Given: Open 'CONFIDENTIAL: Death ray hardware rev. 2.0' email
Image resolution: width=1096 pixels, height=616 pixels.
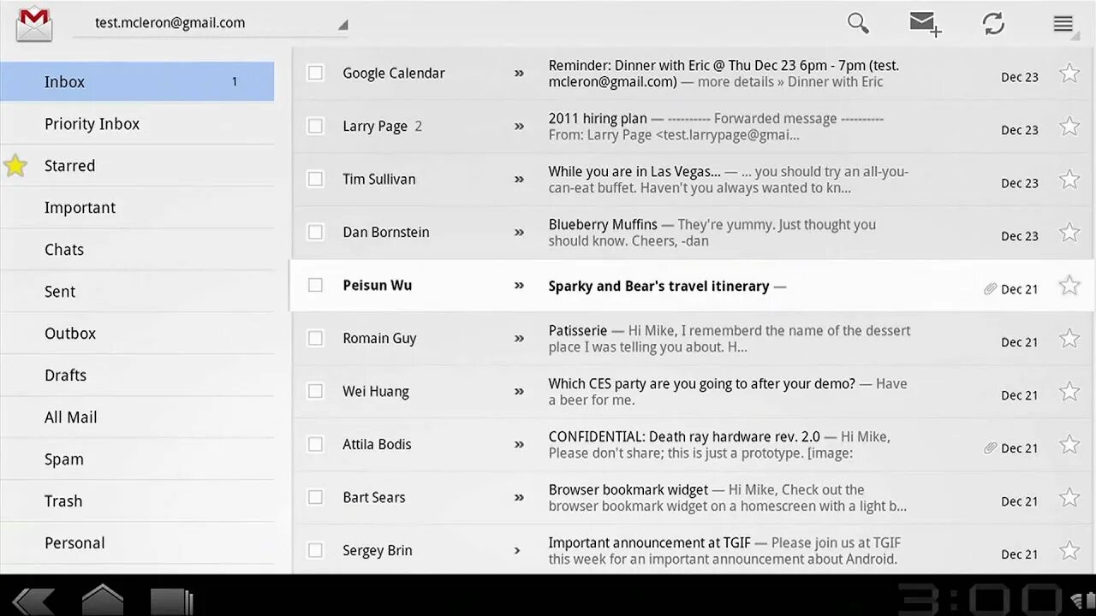Looking at the screenshot, I should [694, 445].
